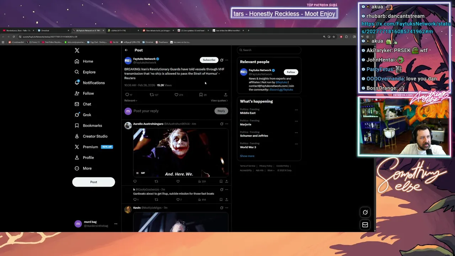Open more options on Faytuks post
The width and height of the screenshot is (455, 256).
tap(226, 60)
